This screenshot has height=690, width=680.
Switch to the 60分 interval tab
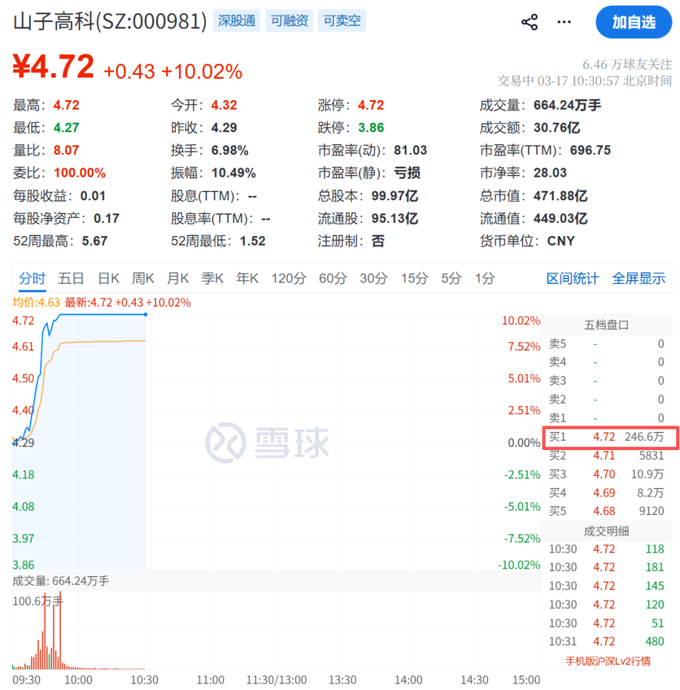[332, 278]
